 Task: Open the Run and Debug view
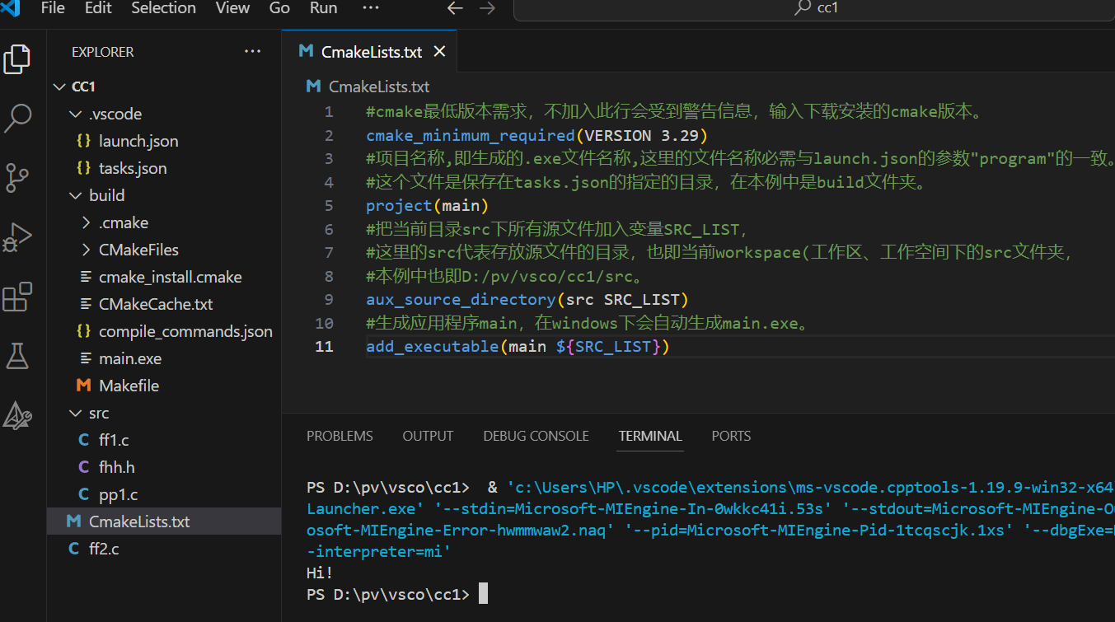[17, 237]
